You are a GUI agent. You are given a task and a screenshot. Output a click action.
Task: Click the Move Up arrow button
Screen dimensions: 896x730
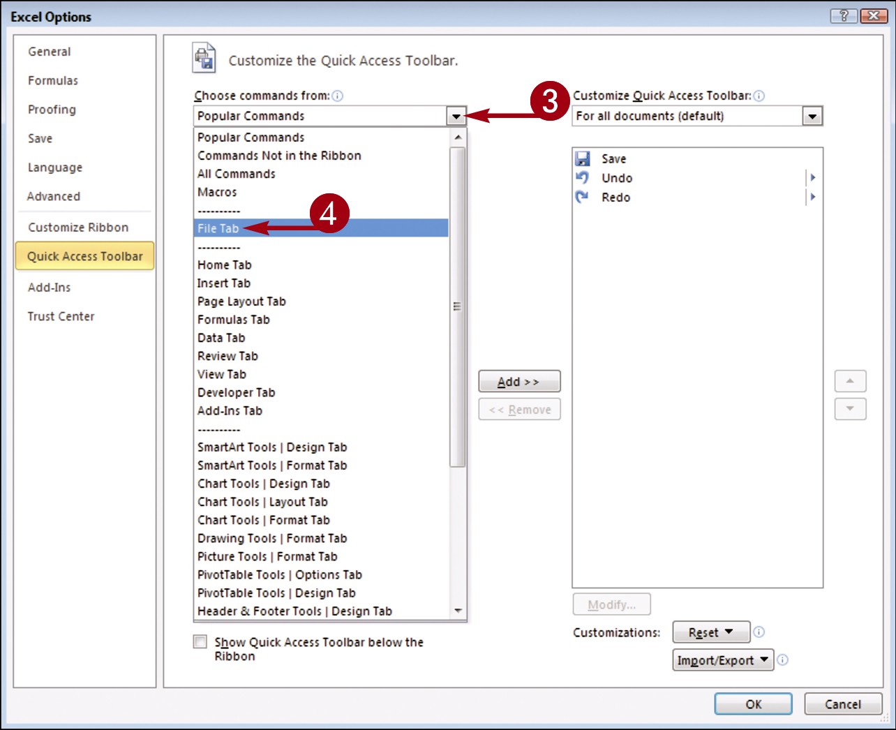pyautogui.click(x=850, y=381)
